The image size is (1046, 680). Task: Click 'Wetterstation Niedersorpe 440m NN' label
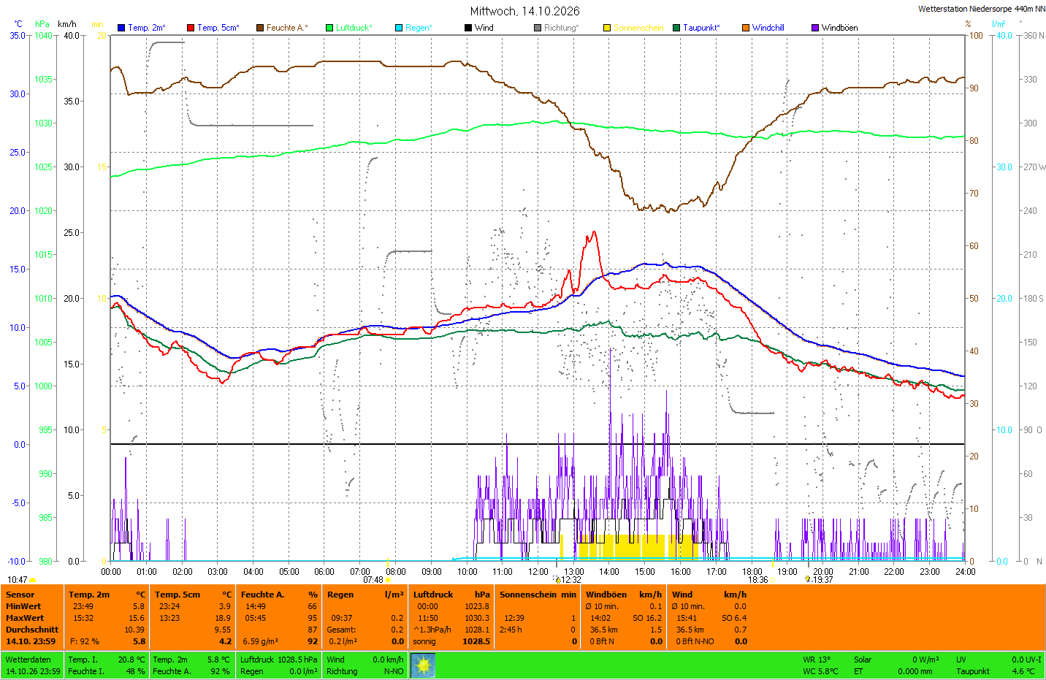coord(982,9)
